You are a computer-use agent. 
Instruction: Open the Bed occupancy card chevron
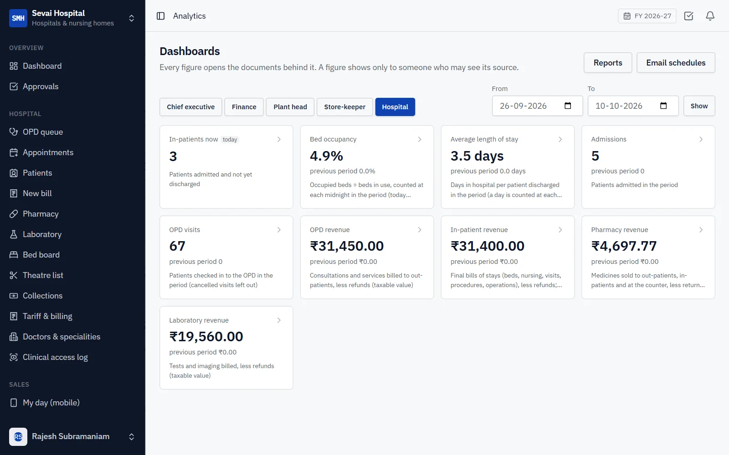(420, 139)
